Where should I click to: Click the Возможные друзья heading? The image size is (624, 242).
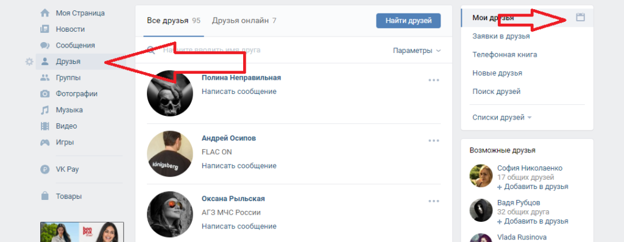[502, 150]
